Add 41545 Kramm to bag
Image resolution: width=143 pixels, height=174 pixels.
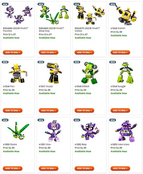pyautogui.click(x=120, y=52)
